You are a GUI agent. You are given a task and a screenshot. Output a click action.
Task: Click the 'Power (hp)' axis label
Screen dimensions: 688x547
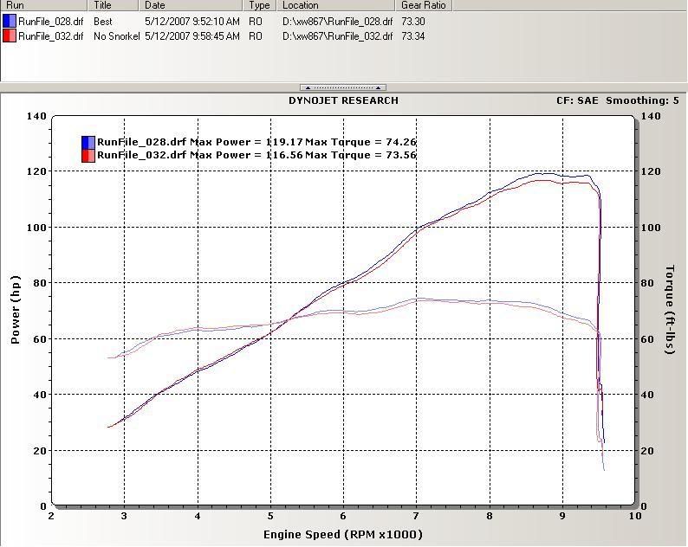click(x=16, y=310)
